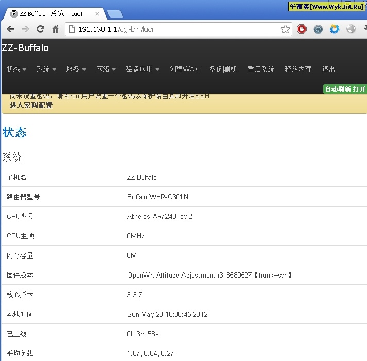Click 退出 to log out

tap(328, 69)
